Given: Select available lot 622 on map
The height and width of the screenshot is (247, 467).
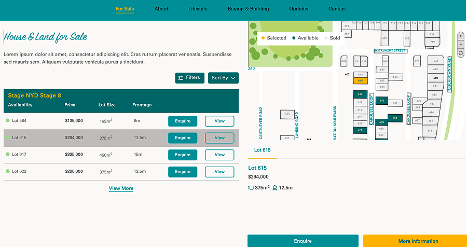Looking at the screenshot, I should pyautogui.click(x=360, y=130).
